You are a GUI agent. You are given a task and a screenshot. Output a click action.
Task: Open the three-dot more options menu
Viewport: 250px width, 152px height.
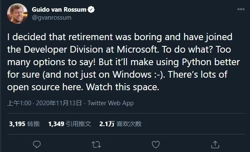[x=241, y=9]
